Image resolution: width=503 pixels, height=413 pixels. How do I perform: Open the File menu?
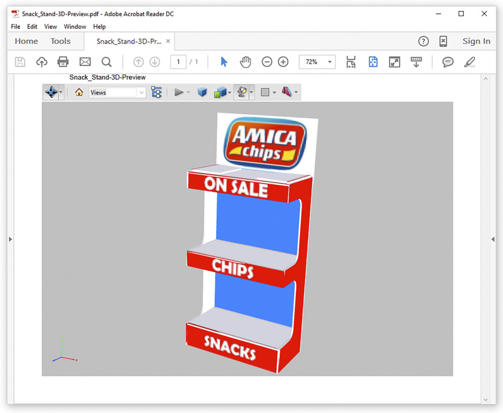(x=16, y=26)
